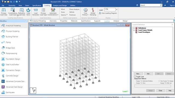Open the Specification ribbon tab
The image size is (175, 98).
pyautogui.click(x=37, y=5)
